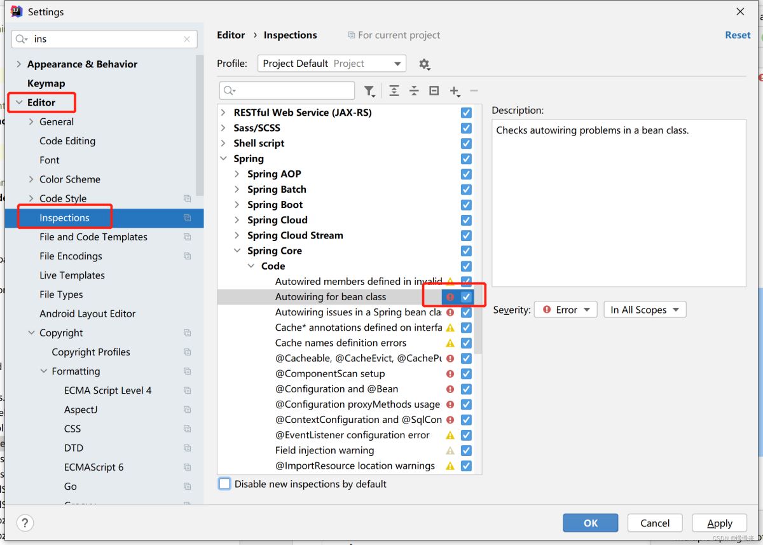
Task: Collapse the Editor settings section
Action: click(x=18, y=102)
